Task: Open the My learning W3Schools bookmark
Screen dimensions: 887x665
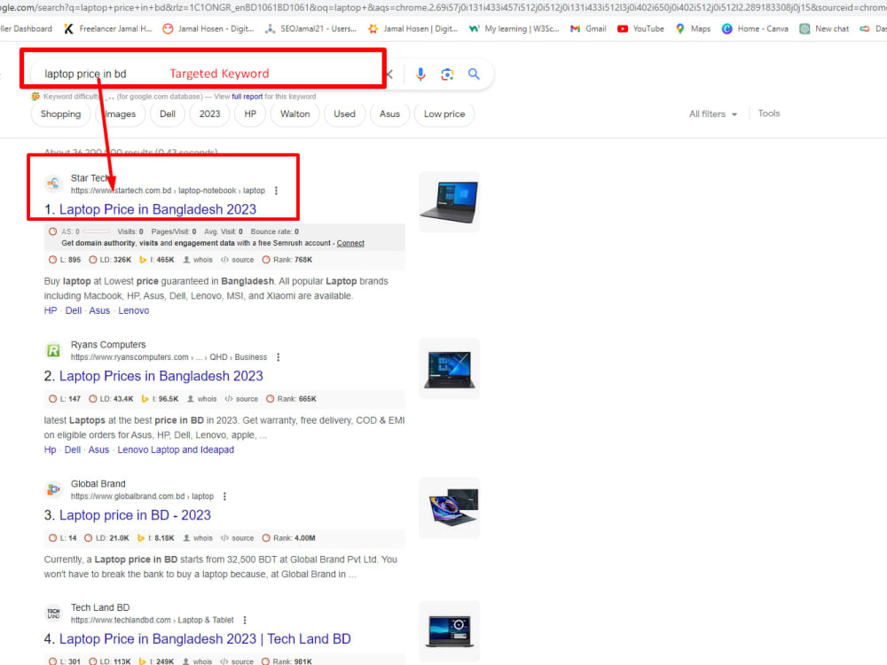Action: 514,29
